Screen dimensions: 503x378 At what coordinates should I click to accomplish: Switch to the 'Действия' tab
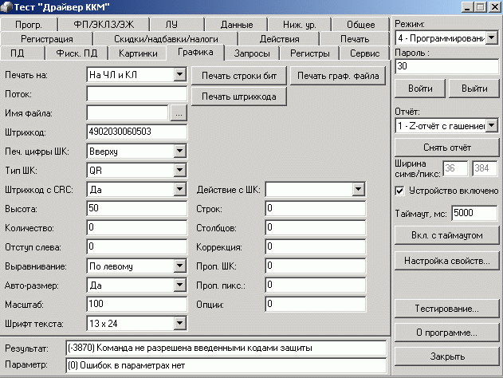(279, 39)
